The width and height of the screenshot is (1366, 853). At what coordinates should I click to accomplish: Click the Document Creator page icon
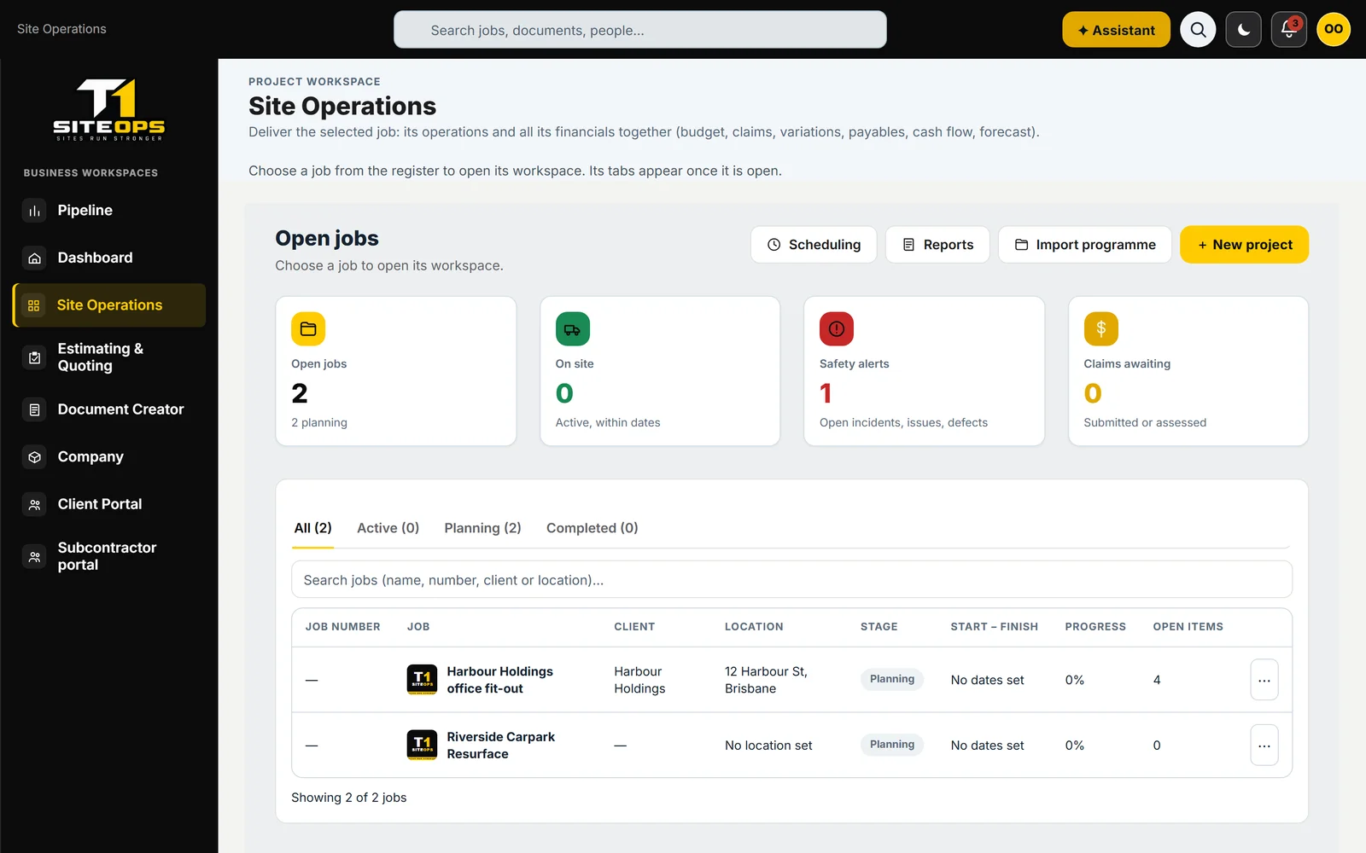(x=34, y=409)
